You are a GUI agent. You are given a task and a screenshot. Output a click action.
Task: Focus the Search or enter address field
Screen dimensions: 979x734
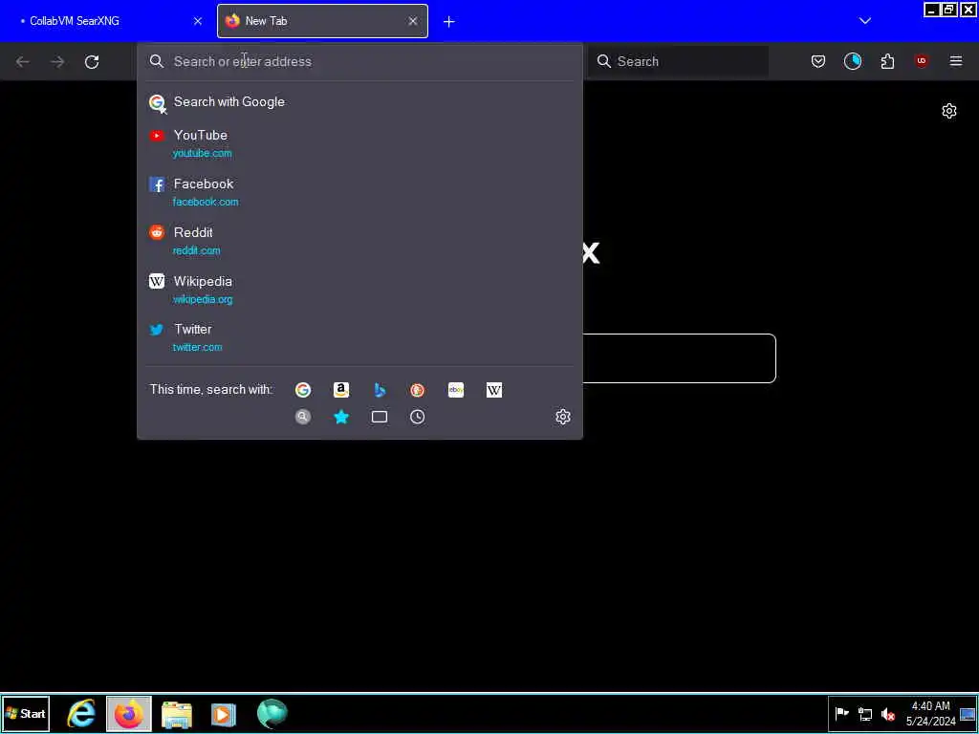[x=359, y=61]
